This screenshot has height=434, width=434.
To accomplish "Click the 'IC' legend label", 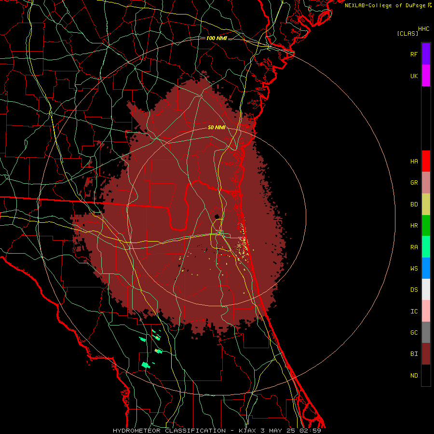I will (x=414, y=312).
